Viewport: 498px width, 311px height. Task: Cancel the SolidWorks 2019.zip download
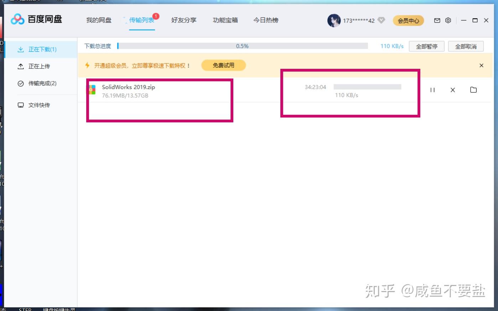pyautogui.click(x=453, y=90)
